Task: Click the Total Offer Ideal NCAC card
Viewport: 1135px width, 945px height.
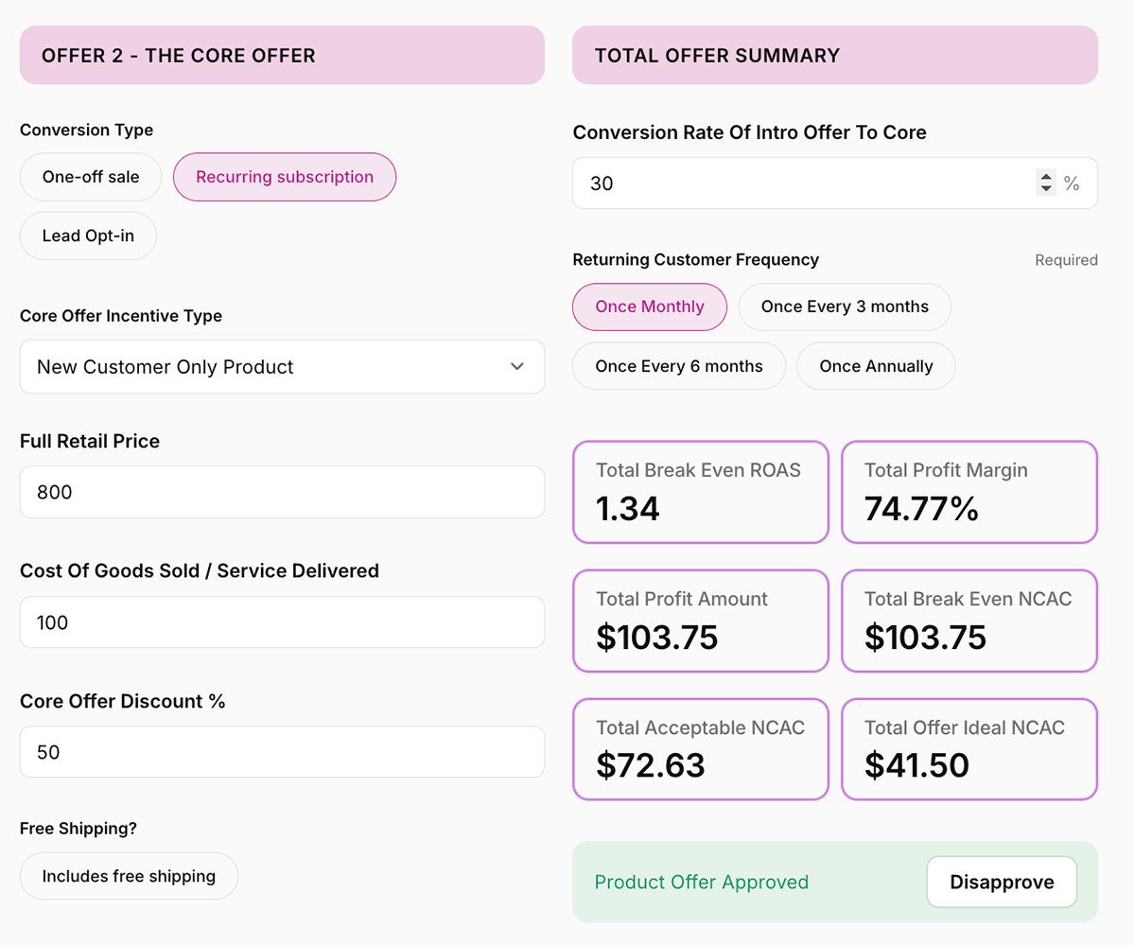Action: [969, 749]
